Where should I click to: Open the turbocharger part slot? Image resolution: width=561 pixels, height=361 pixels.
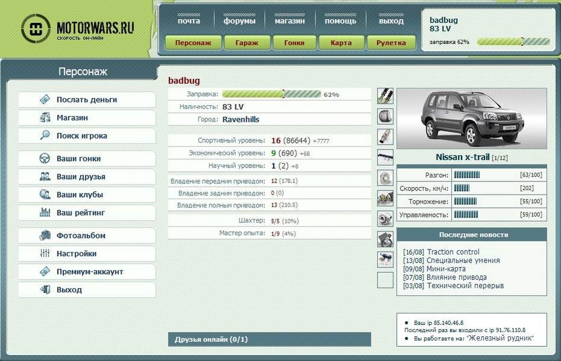385,218
